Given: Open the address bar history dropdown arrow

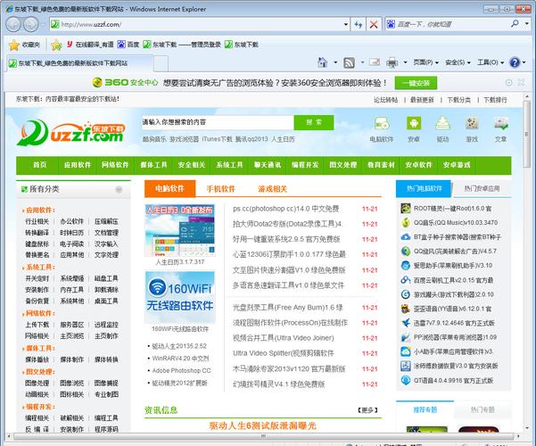Looking at the screenshot, I should coord(346,24).
